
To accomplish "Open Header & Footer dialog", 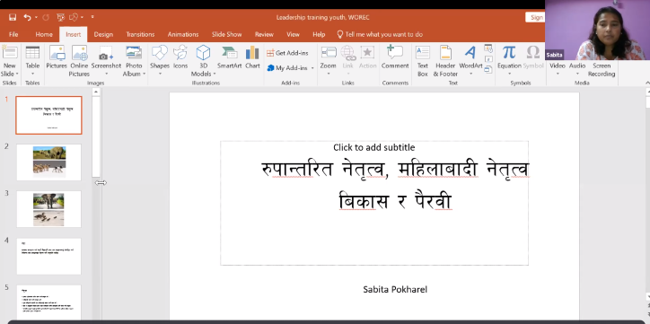I will point(445,61).
